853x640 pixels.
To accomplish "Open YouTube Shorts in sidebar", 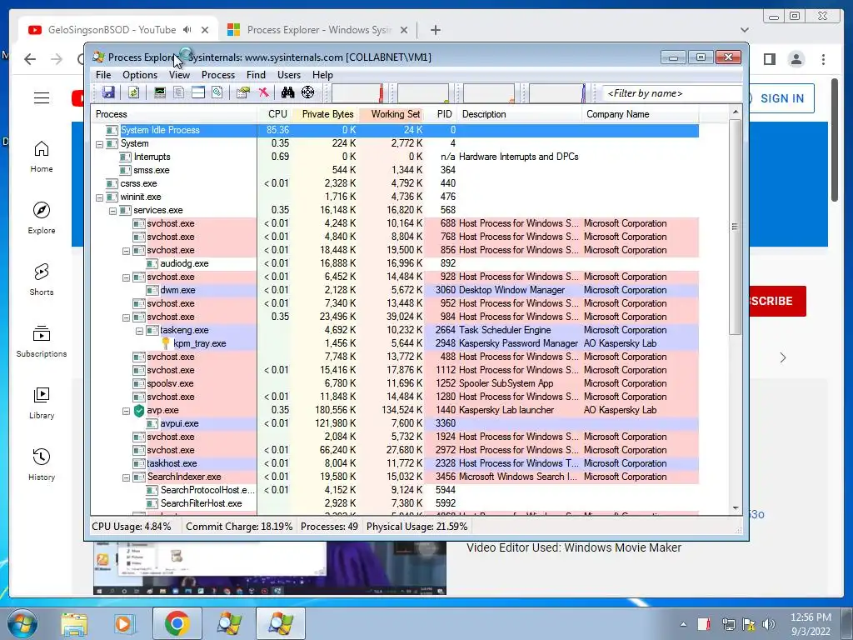I will pyautogui.click(x=42, y=280).
